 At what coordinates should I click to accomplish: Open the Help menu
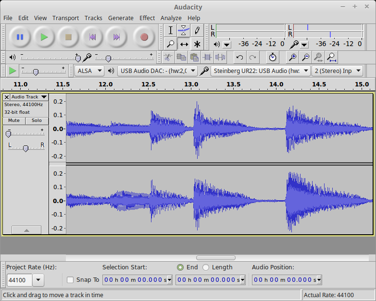coord(194,18)
